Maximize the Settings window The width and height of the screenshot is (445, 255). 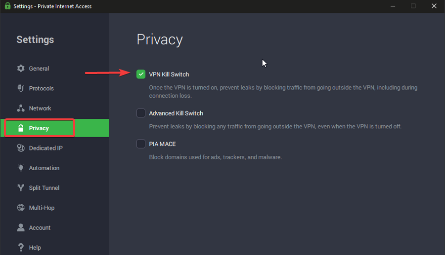coord(413,6)
